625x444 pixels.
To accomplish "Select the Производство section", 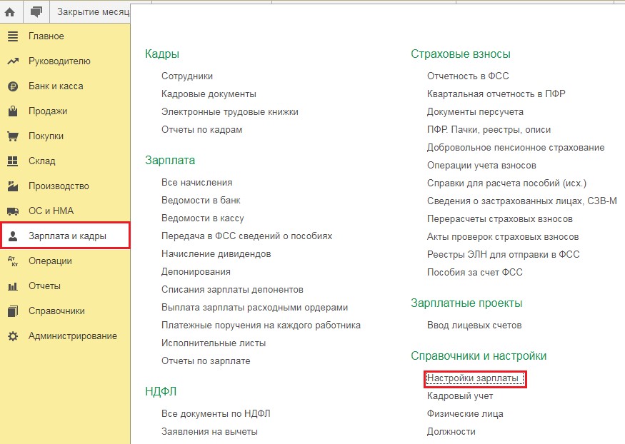I will pyautogui.click(x=59, y=186).
